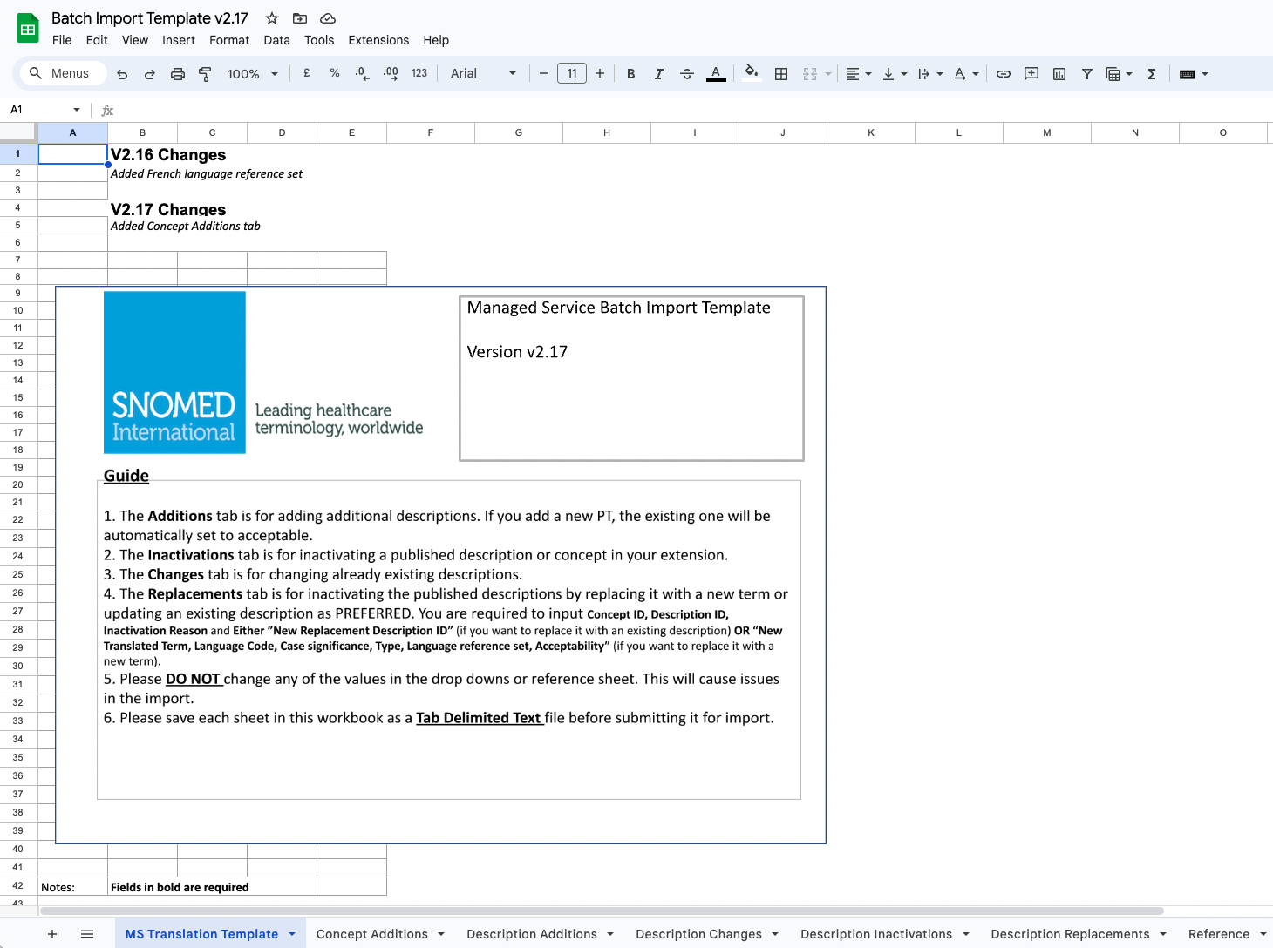The height and width of the screenshot is (948, 1273).
Task: Click the horizontal scrollbar
Action: 602,911
